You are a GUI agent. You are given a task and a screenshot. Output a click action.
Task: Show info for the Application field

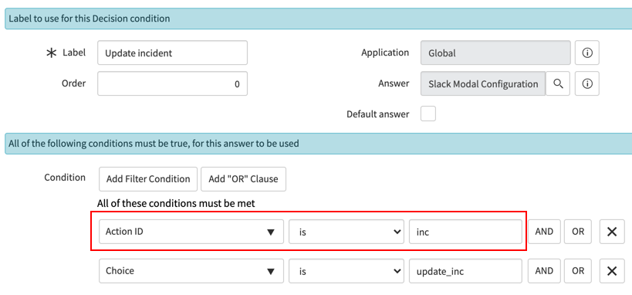click(x=586, y=53)
